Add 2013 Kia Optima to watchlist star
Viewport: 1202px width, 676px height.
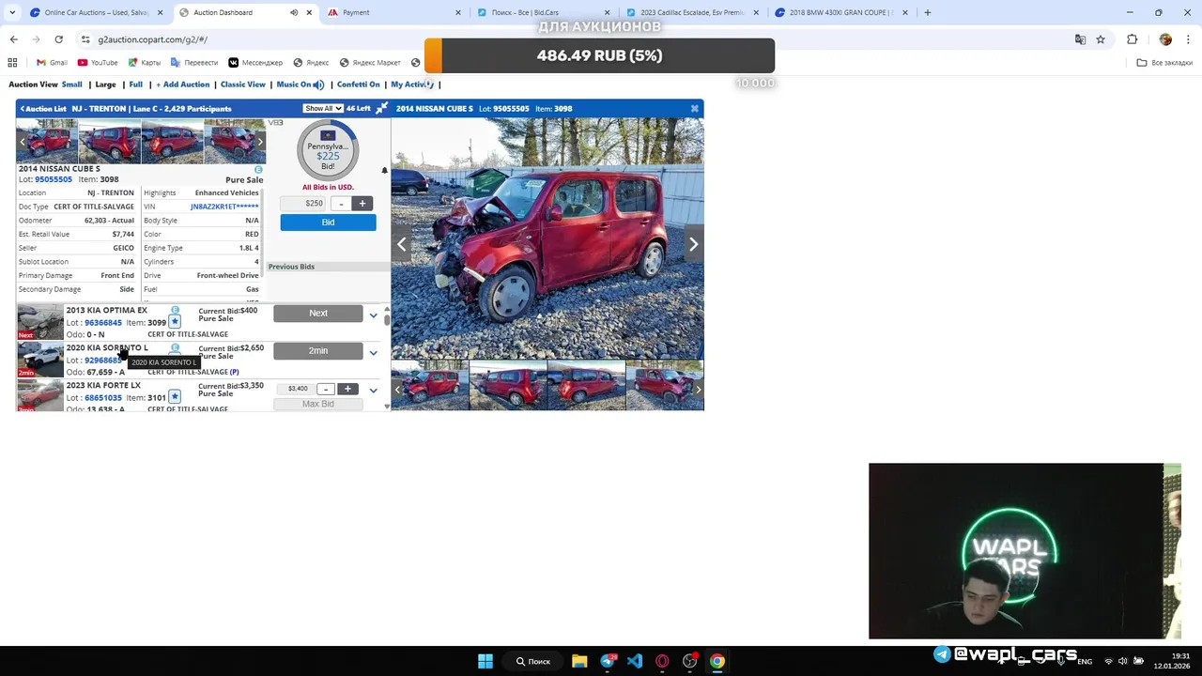175,322
